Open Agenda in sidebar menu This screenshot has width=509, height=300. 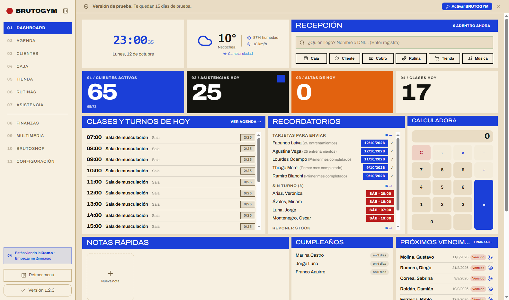click(x=38, y=41)
